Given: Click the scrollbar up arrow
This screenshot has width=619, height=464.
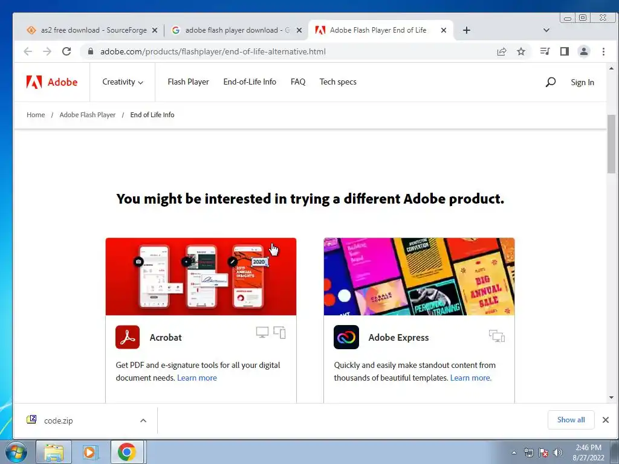Looking at the screenshot, I should (611, 69).
